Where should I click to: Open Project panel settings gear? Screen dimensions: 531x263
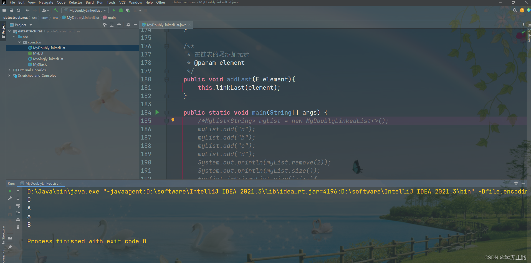pyautogui.click(x=128, y=25)
